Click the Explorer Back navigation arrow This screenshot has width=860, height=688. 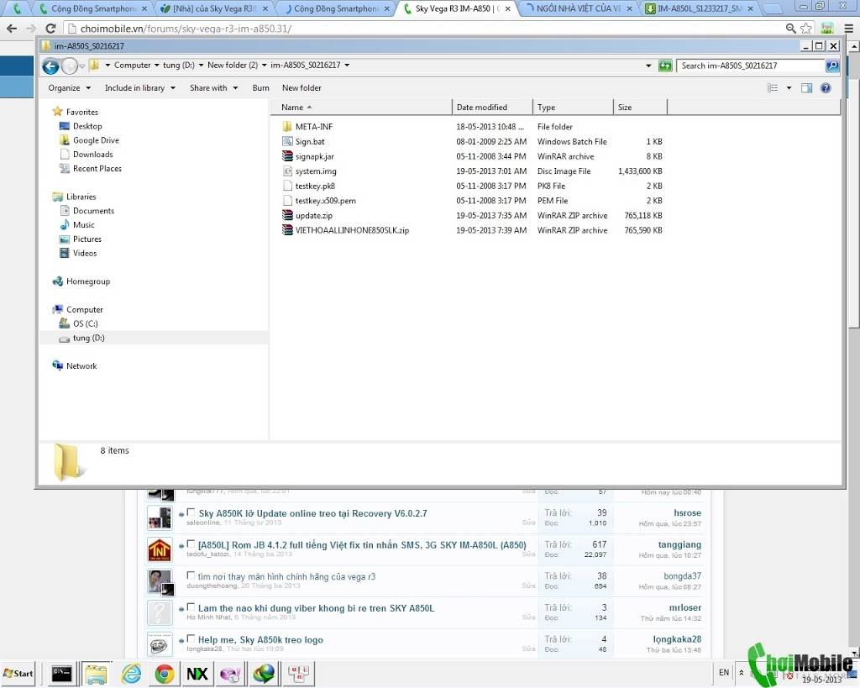50,66
